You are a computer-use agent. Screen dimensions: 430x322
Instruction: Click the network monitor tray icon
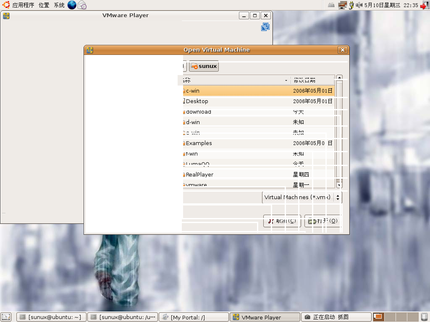tap(342, 5)
